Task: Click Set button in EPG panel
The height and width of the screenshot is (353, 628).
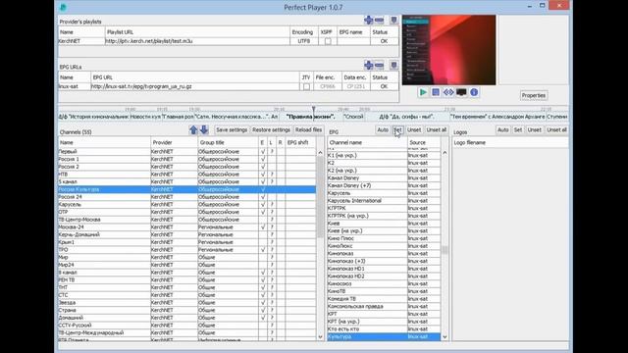Action: pos(397,130)
